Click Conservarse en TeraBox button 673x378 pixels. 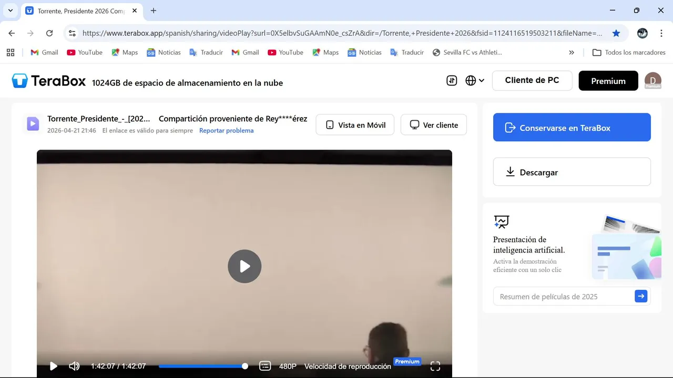(572, 128)
